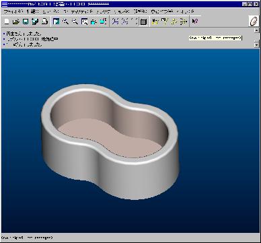Open a file with the folder icon
The width and height of the screenshot is (261, 243).
coord(15,22)
